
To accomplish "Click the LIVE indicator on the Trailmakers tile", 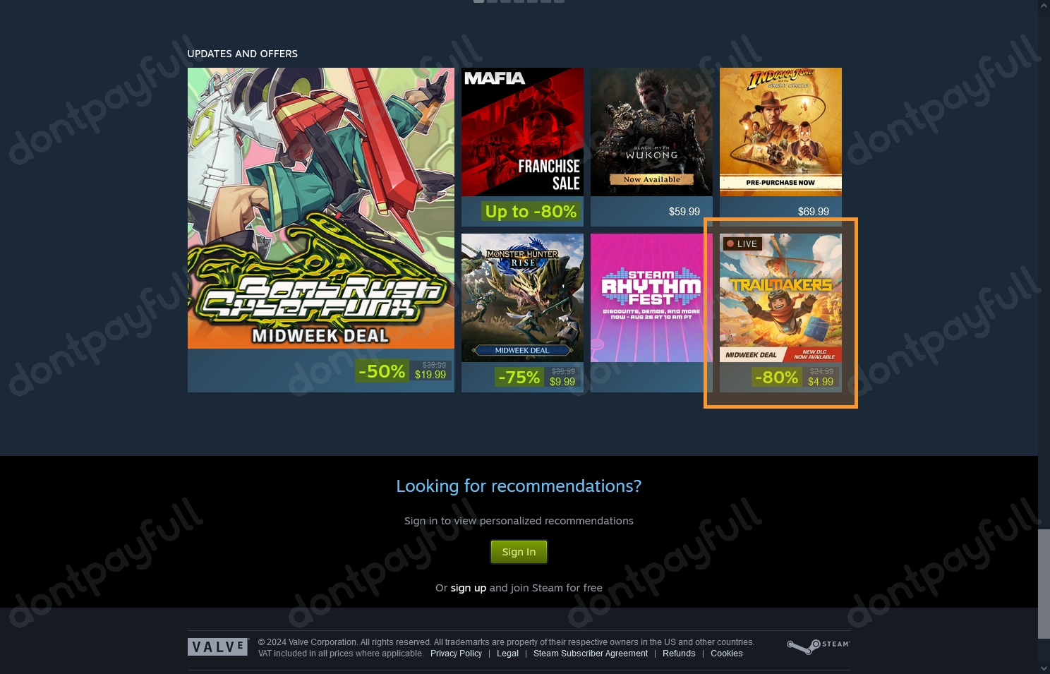I will 742,243.
